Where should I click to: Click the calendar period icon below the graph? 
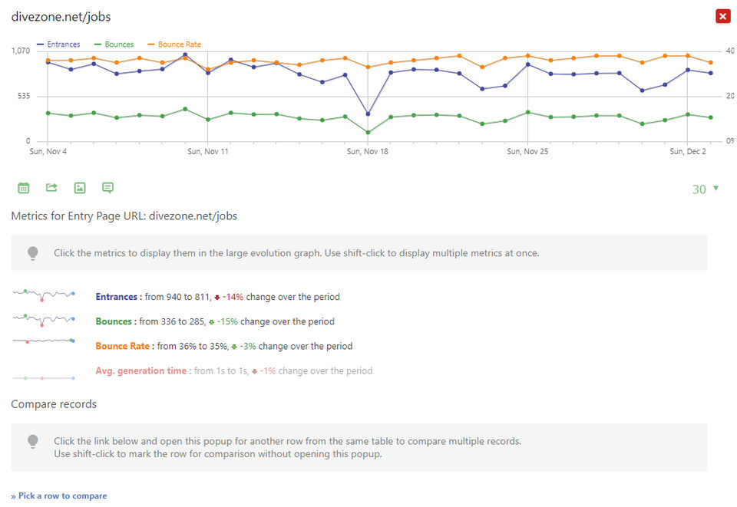point(24,188)
